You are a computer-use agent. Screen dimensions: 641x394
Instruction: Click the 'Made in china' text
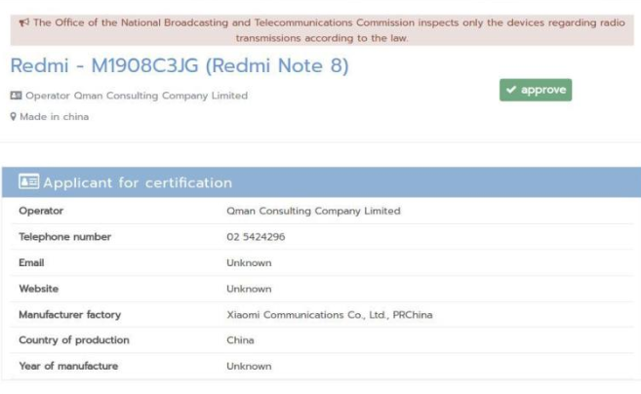[x=55, y=117]
